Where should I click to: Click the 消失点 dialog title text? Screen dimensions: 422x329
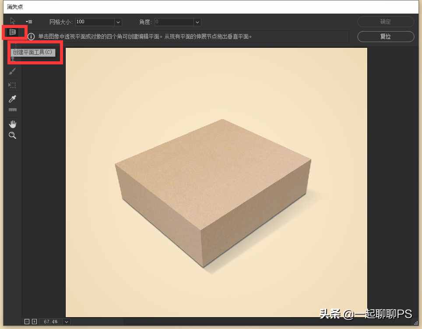tap(15, 7)
